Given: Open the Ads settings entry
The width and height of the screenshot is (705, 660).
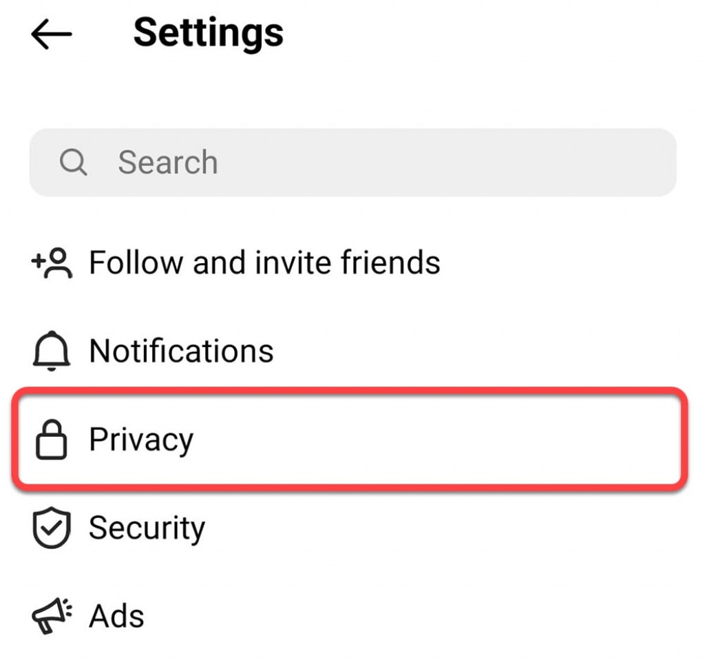Looking at the screenshot, I should 116,617.
